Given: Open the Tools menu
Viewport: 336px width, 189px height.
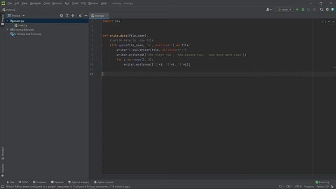Looking at the screenshot, I should point(75,4).
